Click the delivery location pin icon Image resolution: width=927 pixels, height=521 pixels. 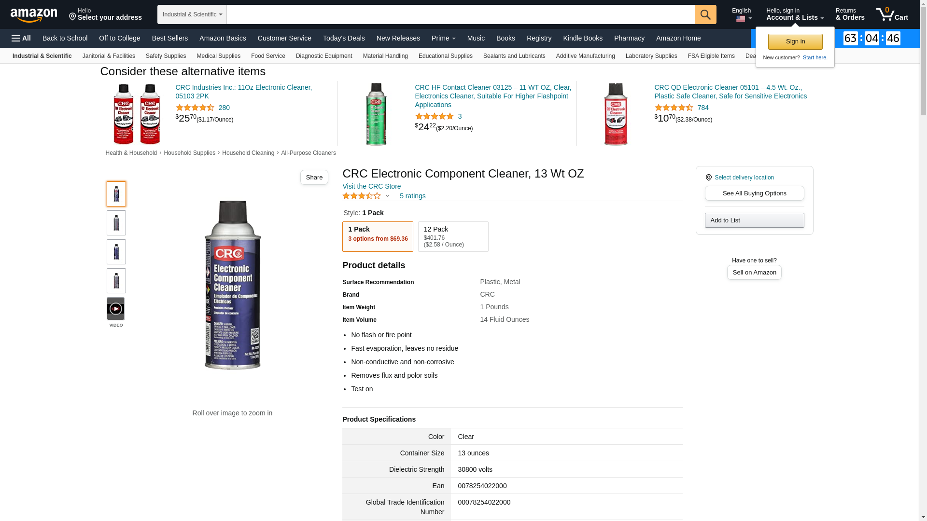pyautogui.click(x=709, y=178)
